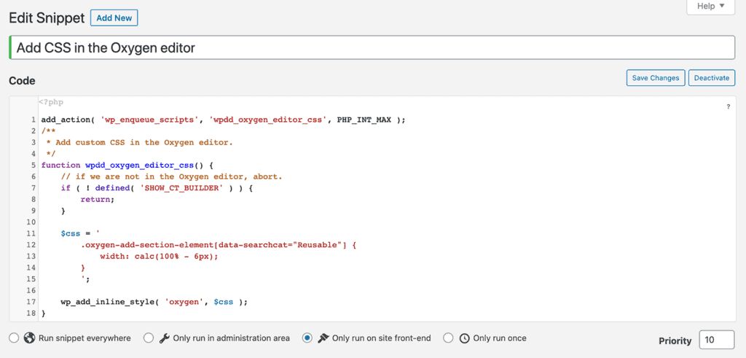Screen dimensions: 746x358
Task: Click the '* Add custom CSS in the Oxygen editor.' comment
Action: coord(139,142)
